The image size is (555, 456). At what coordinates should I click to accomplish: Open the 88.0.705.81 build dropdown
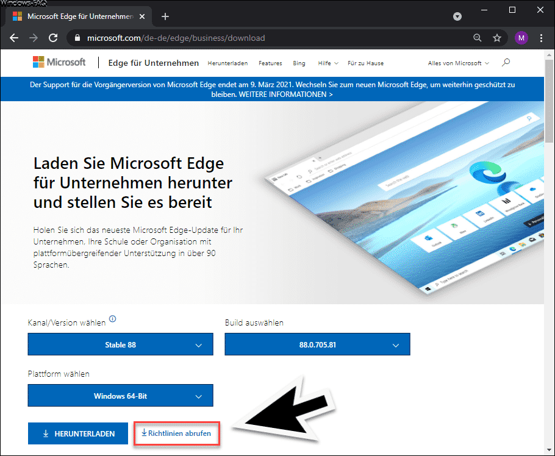318,344
